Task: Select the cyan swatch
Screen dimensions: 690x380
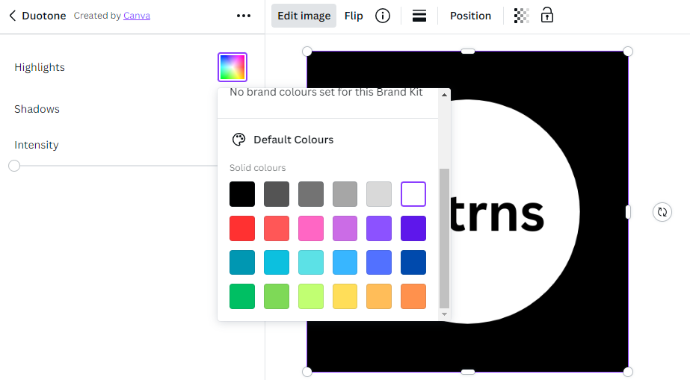Action: (277, 262)
